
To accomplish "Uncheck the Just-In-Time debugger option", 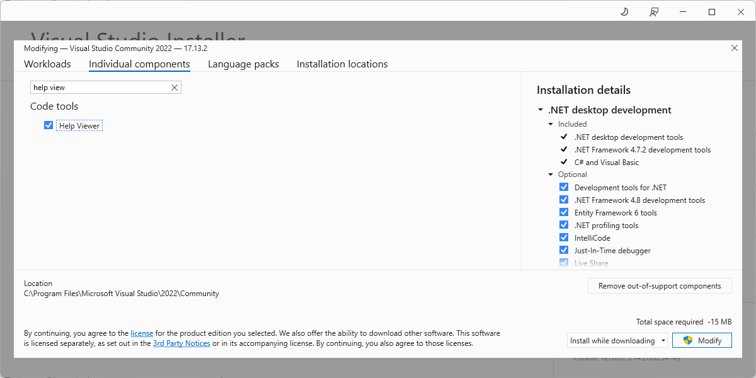I will point(563,249).
